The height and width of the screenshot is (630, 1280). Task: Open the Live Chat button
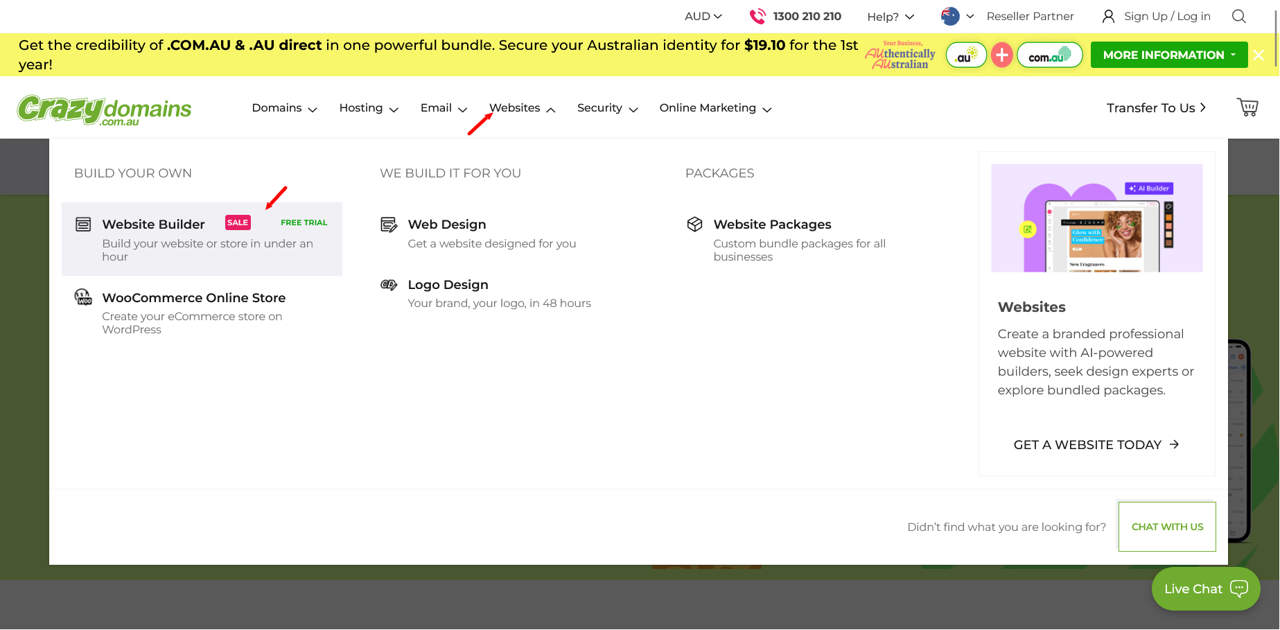click(x=1206, y=588)
